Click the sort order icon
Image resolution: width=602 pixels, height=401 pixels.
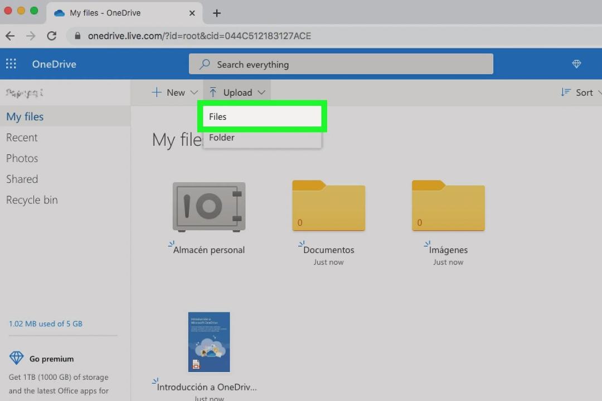[x=566, y=92]
